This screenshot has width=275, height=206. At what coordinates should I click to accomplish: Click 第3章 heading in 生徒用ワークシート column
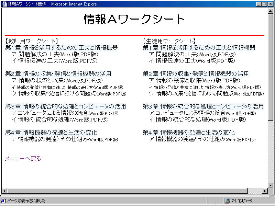203,106
